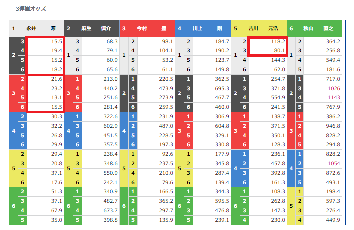The height and width of the screenshot is (230, 354).
Task: Click the odds value 18.2
Action: tap(56, 69)
